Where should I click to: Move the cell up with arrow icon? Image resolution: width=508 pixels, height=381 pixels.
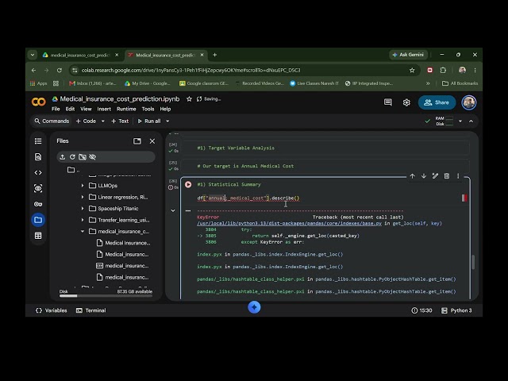pos(412,176)
